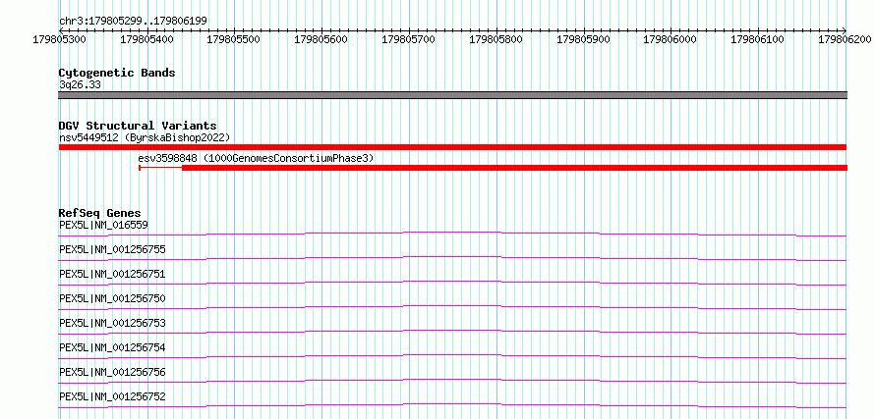The height and width of the screenshot is (419, 875).
Task: Click the magenta intron line of NM_001256754
Action: click(x=452, y=355)
